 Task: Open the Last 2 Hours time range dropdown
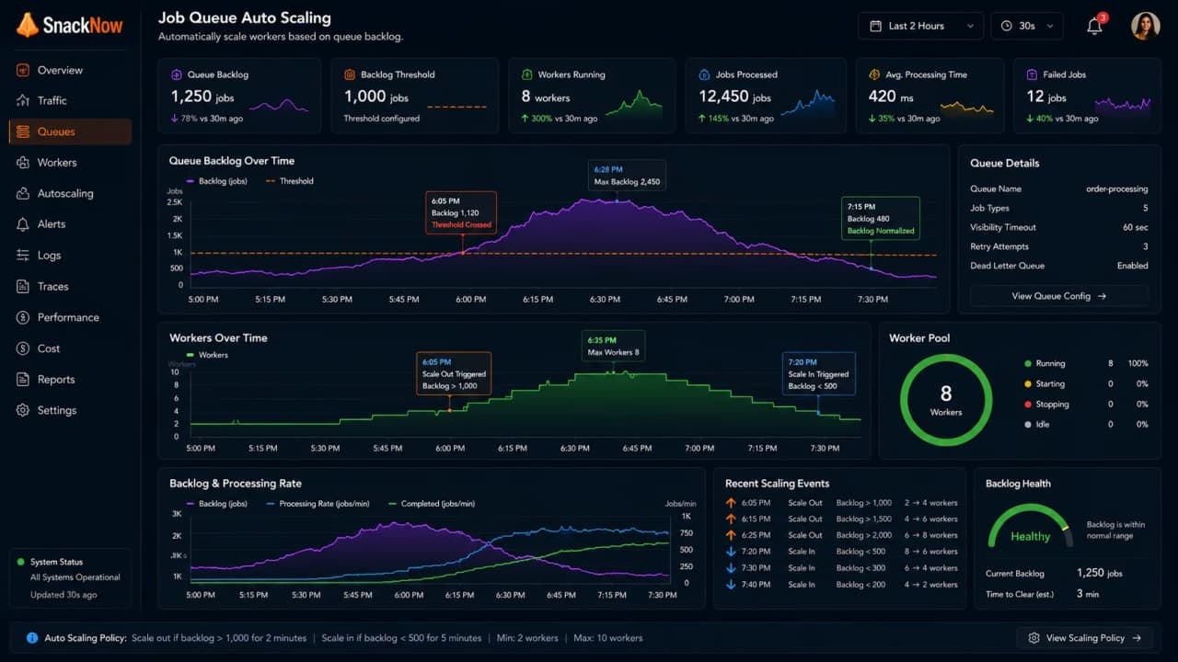click(x=920, y=26)
